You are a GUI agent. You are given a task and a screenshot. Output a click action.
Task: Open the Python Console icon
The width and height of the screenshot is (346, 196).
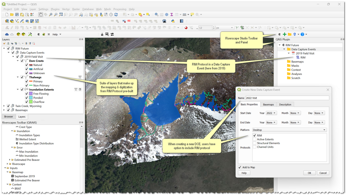[173, 21]
